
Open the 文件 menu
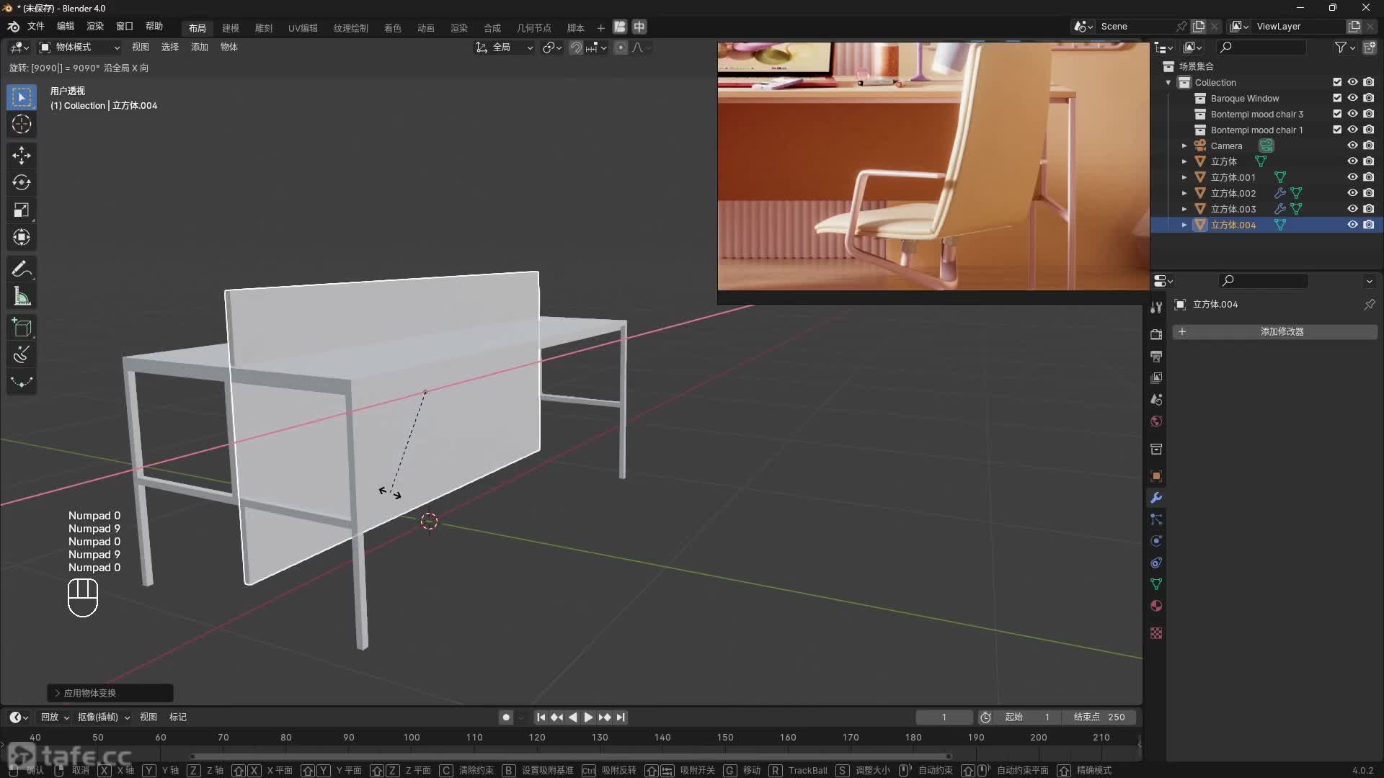[35, 27]
